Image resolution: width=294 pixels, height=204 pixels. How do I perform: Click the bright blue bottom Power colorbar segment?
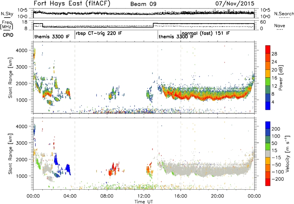[268, 106]
